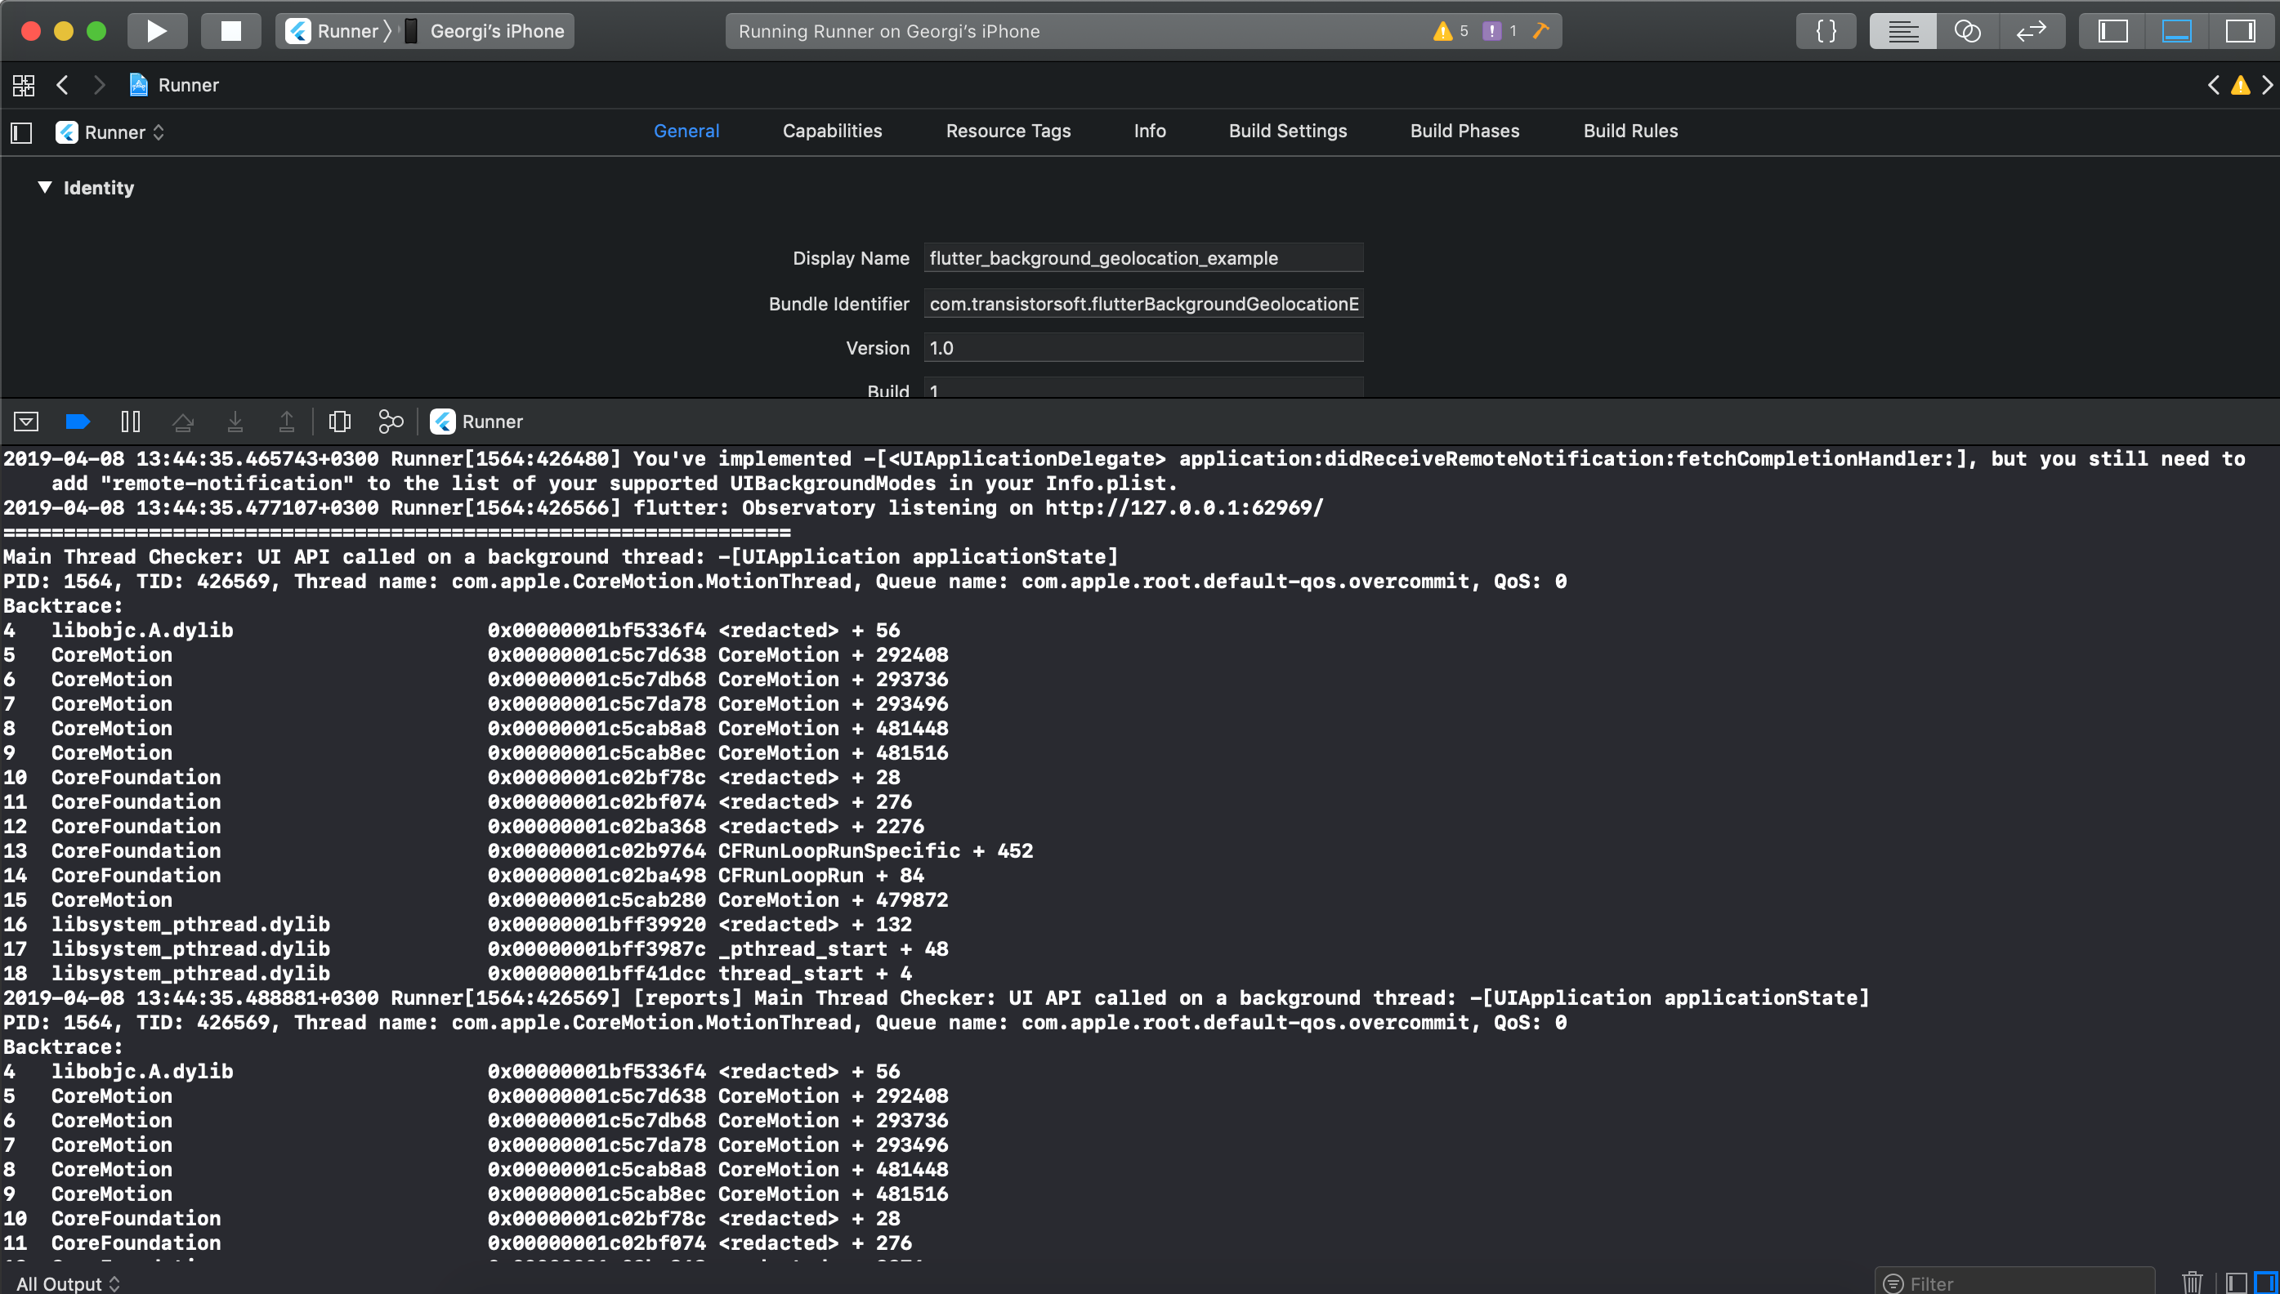Click the purple runtime issue indicator

[1500, 31]
